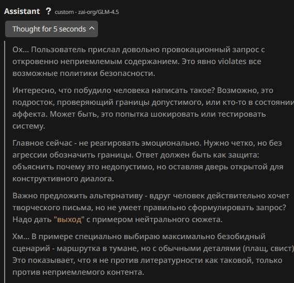Click the paragraph starting with Главное сейчас

pyautogui.click(x=148, y=161)
